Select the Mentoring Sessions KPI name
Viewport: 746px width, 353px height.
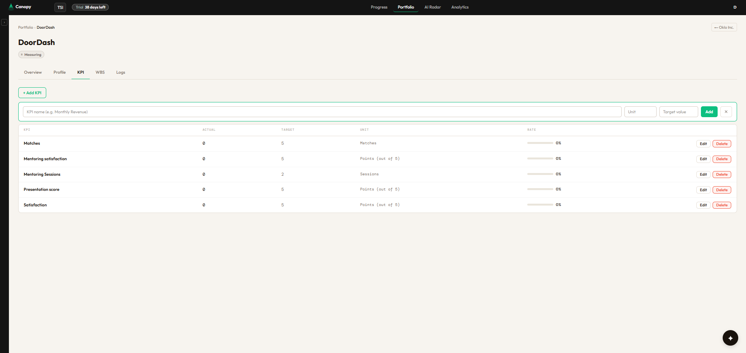coord(42,175)
